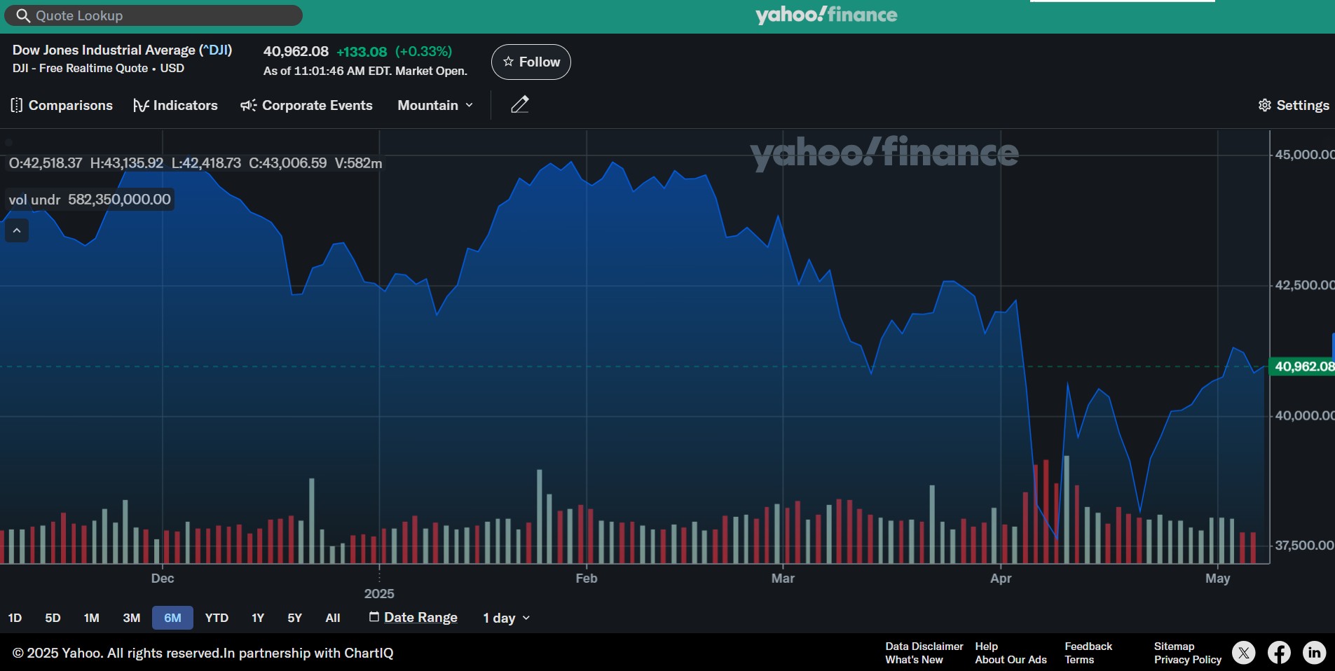Open the Comparisons tool

[62, 105]
